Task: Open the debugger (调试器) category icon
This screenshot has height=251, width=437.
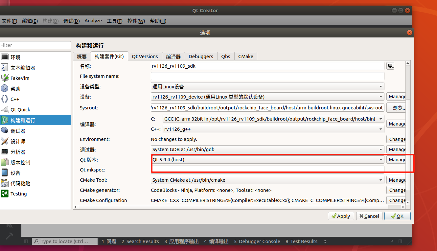Action: tap(5, 131)
